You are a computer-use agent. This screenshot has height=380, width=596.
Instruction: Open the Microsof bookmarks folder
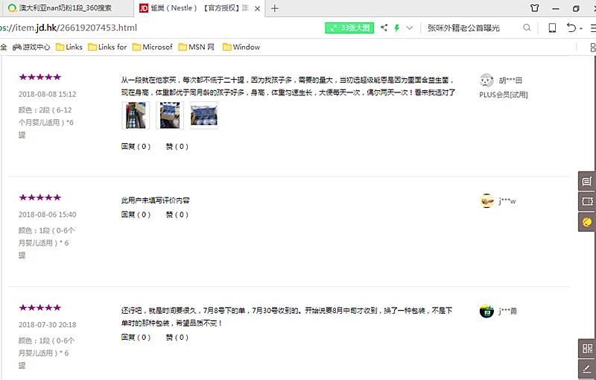coord(152,47)
